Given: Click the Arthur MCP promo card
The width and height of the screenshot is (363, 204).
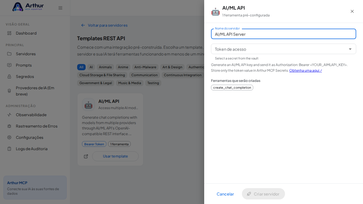Looking at the screenshot, I should [35, 188].
